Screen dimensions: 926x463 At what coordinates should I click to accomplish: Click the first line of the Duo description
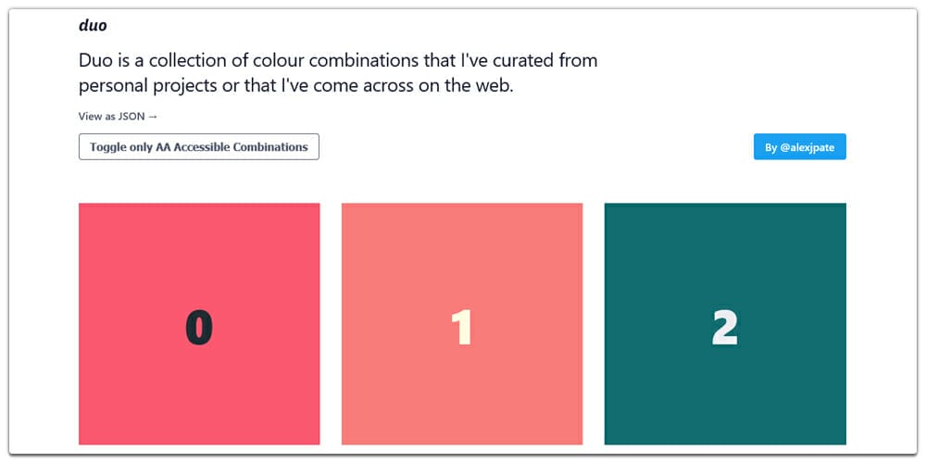point(338,61)
